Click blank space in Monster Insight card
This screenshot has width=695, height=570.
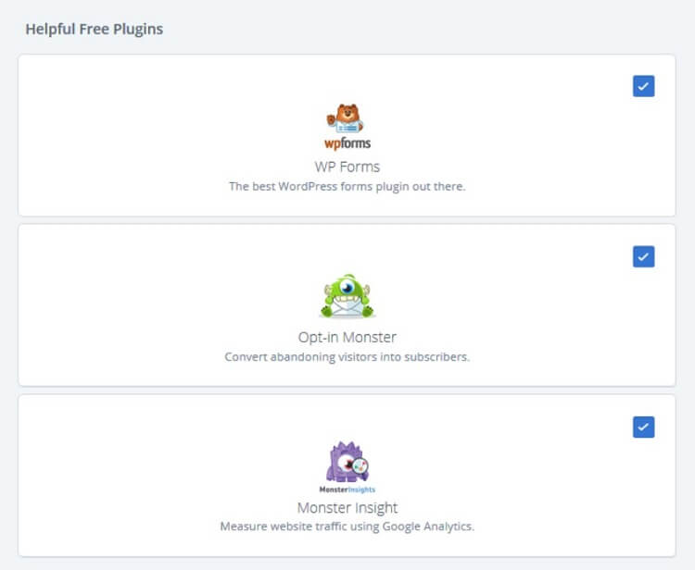[x=133, y=476]
